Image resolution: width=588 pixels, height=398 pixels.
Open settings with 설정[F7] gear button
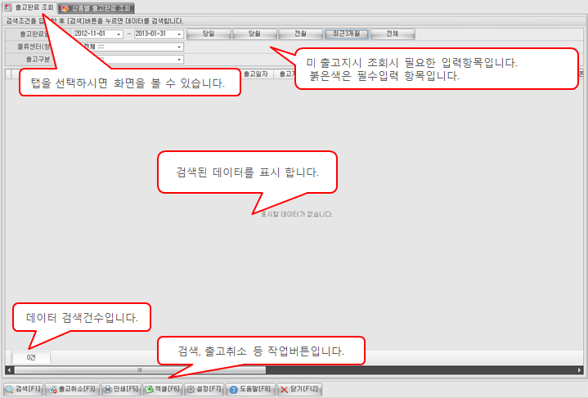click(x=204, y=389)
